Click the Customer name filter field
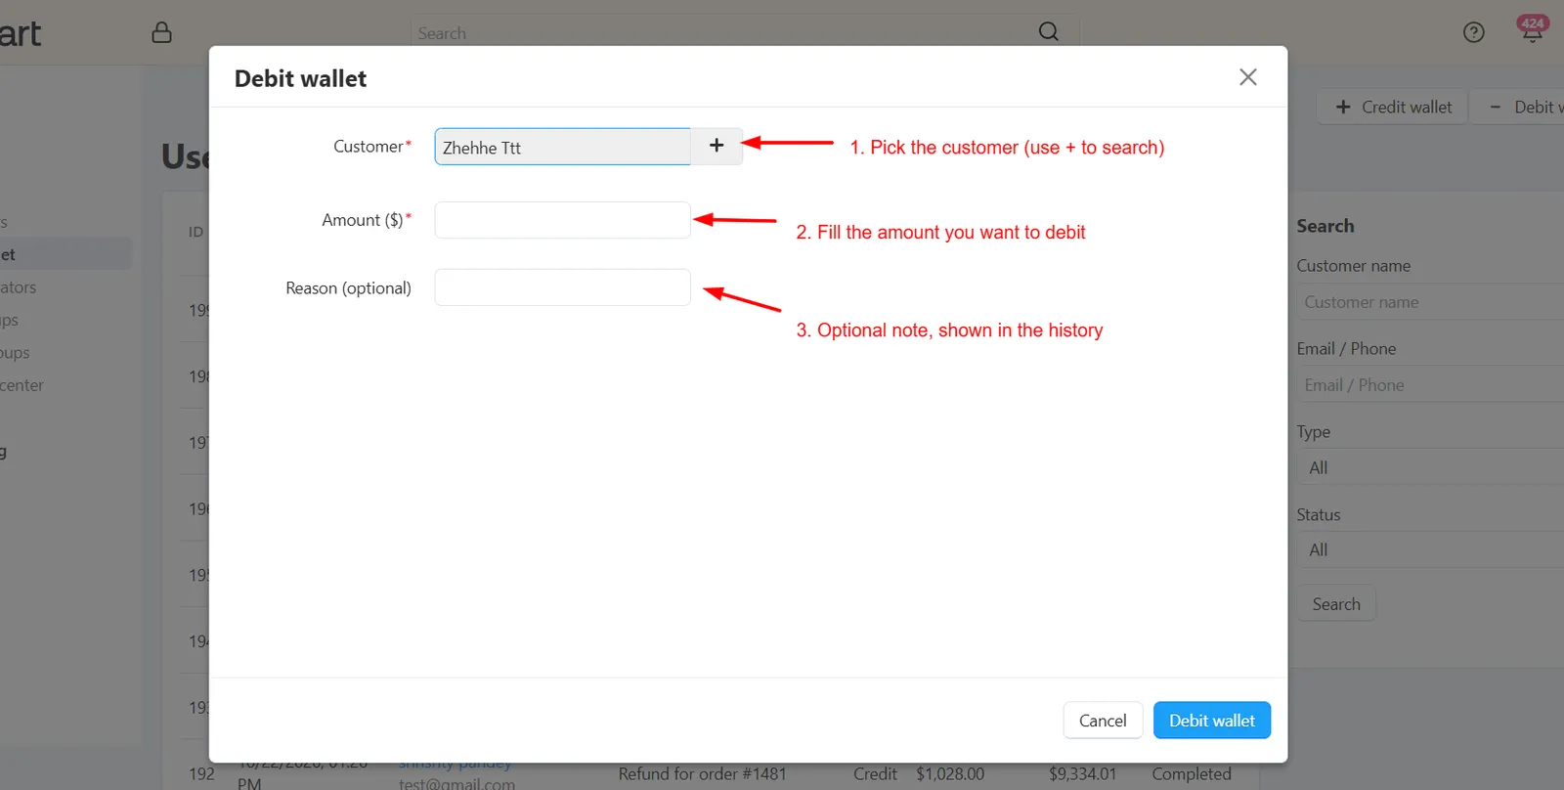 click(1430, 302)
